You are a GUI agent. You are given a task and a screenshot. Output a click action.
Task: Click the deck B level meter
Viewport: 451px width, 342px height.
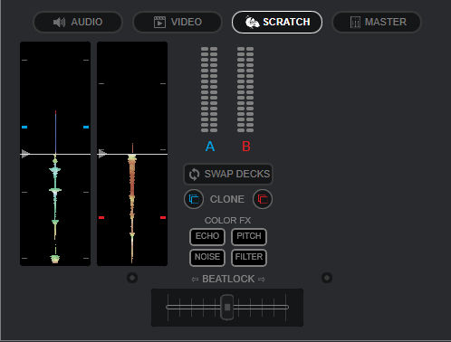click(x=245, y=90)
